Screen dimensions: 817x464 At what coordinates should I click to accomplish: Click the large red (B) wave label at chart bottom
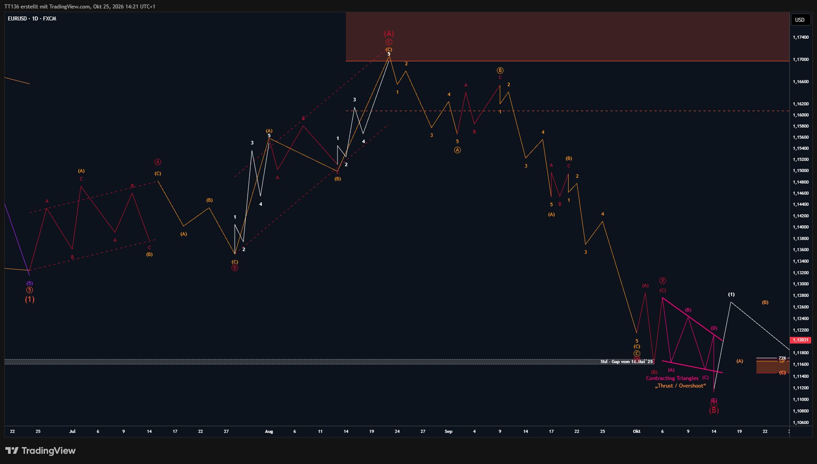(714, 410)
